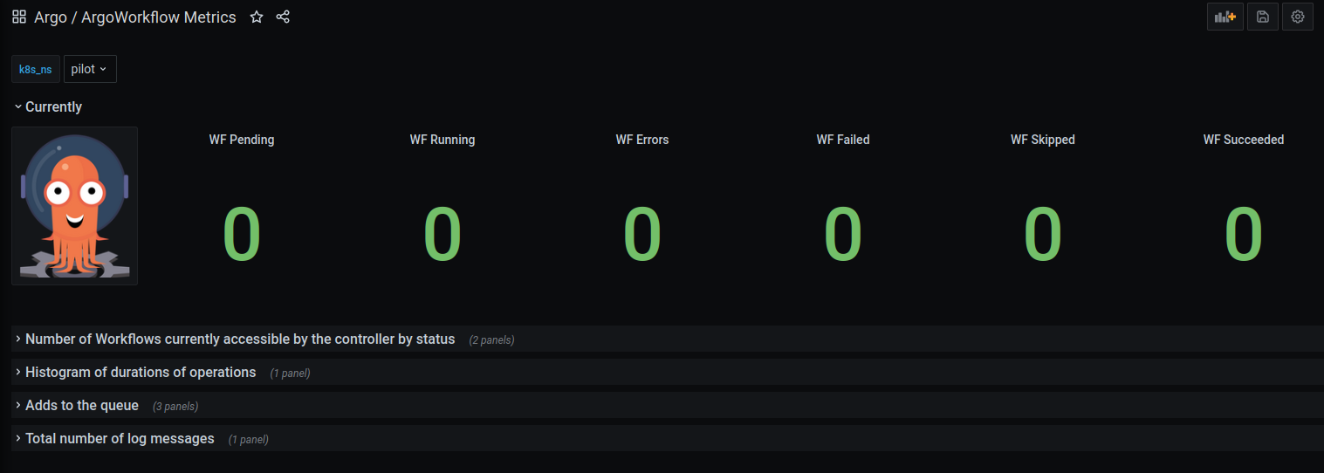Click the Argo folder breadcrumb
1324x473 pixels.
tap(51, 17)
